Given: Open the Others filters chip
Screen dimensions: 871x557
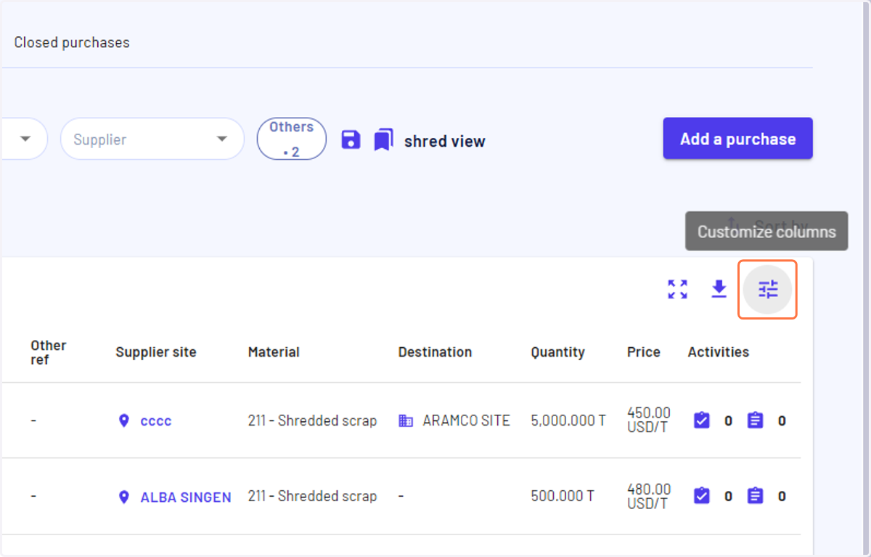Looking at the screenshot, I should point(292,139).
